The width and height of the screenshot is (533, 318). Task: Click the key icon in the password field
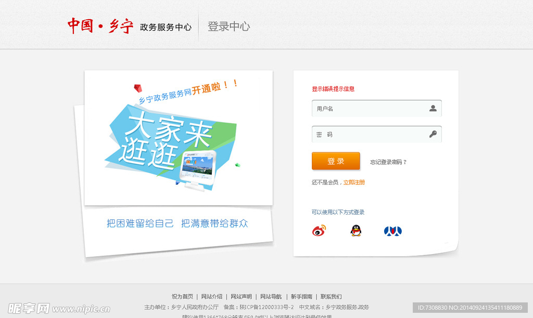point(433,134)
